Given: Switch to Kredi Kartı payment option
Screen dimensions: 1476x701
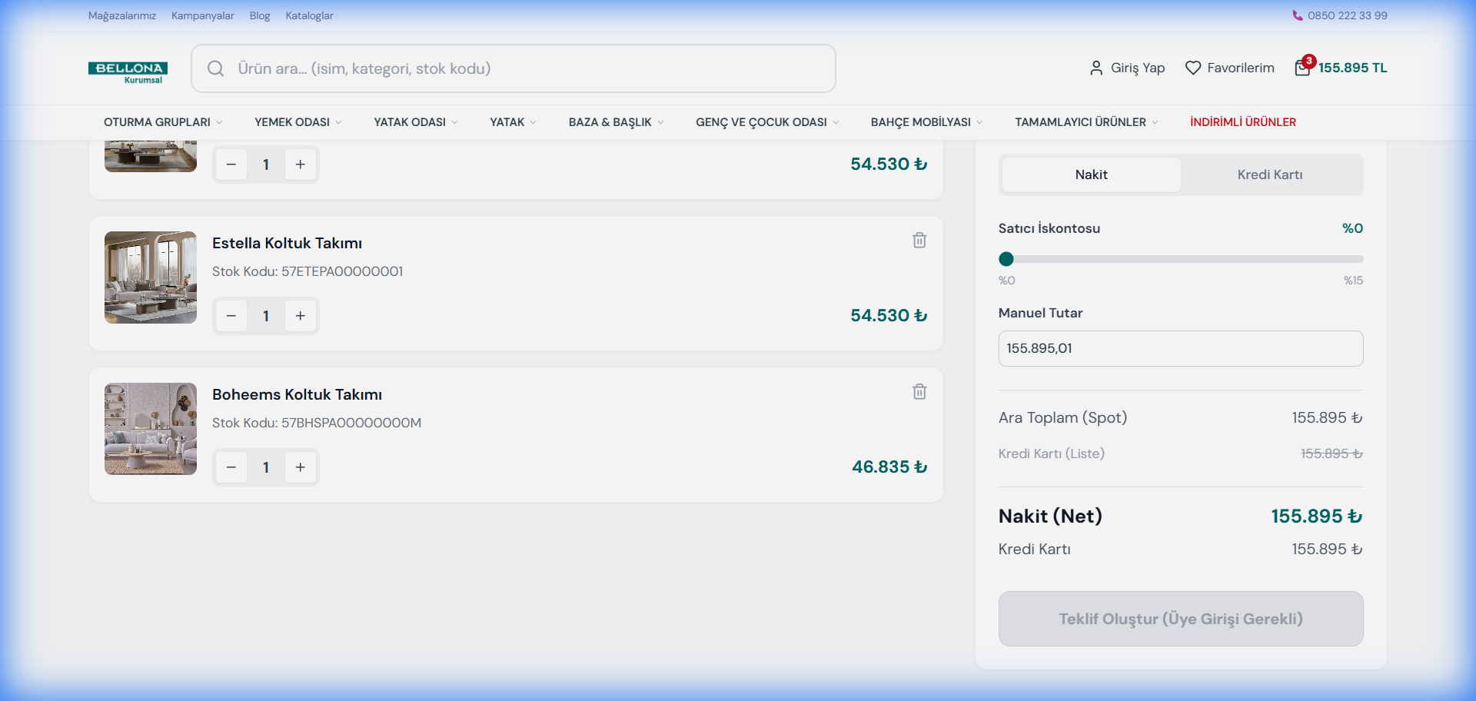Looking at the screenshot, I should 1269,174.
